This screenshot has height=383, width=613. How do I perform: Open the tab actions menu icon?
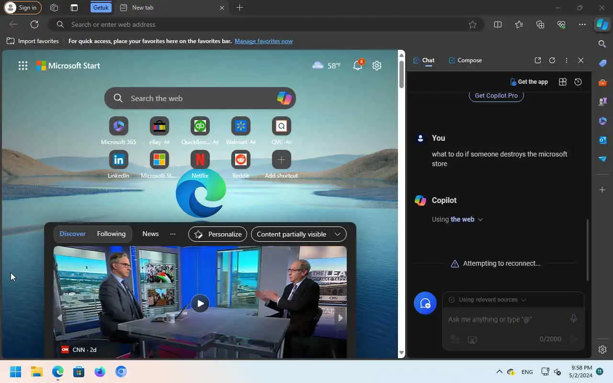click(74, 8)
